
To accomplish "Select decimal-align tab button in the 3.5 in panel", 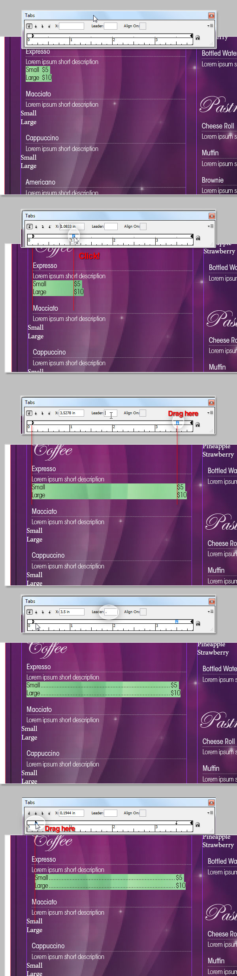I will tap(50, 612).
